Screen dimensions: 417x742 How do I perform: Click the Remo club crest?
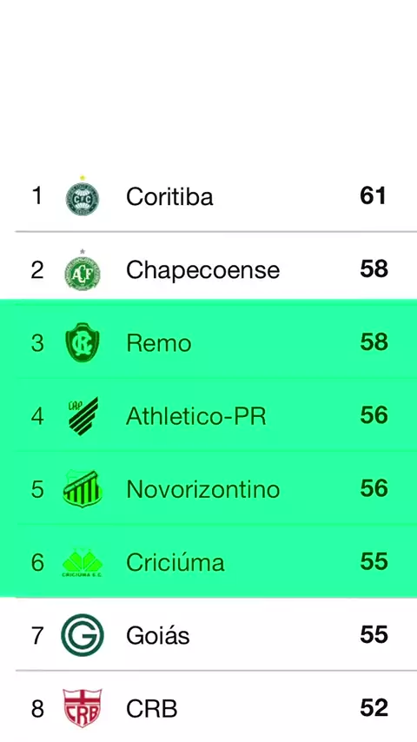click(83, 342)
